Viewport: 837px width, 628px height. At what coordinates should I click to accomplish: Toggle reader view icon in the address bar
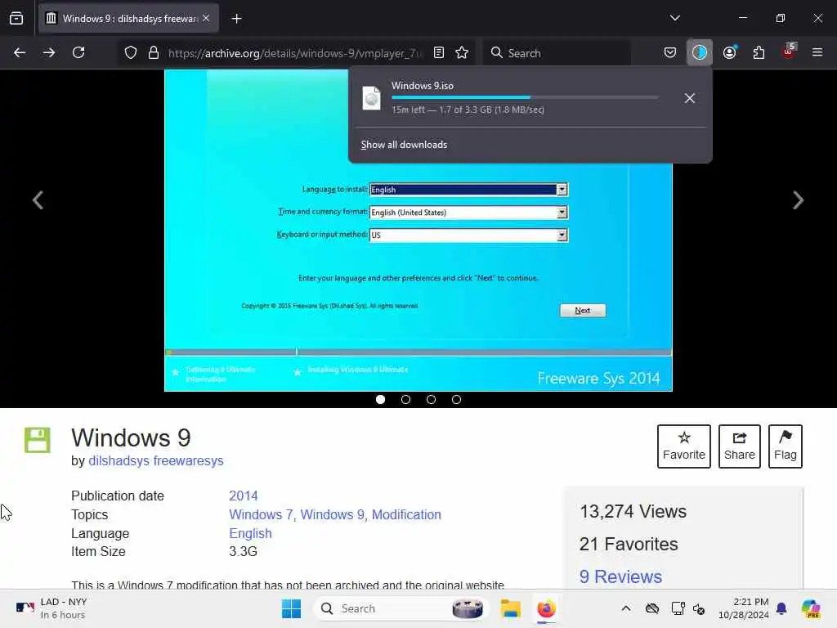[x=439, y=52]
